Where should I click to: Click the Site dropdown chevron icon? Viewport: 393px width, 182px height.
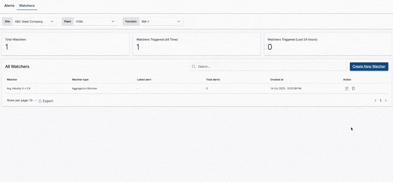(x=52, y=22)
